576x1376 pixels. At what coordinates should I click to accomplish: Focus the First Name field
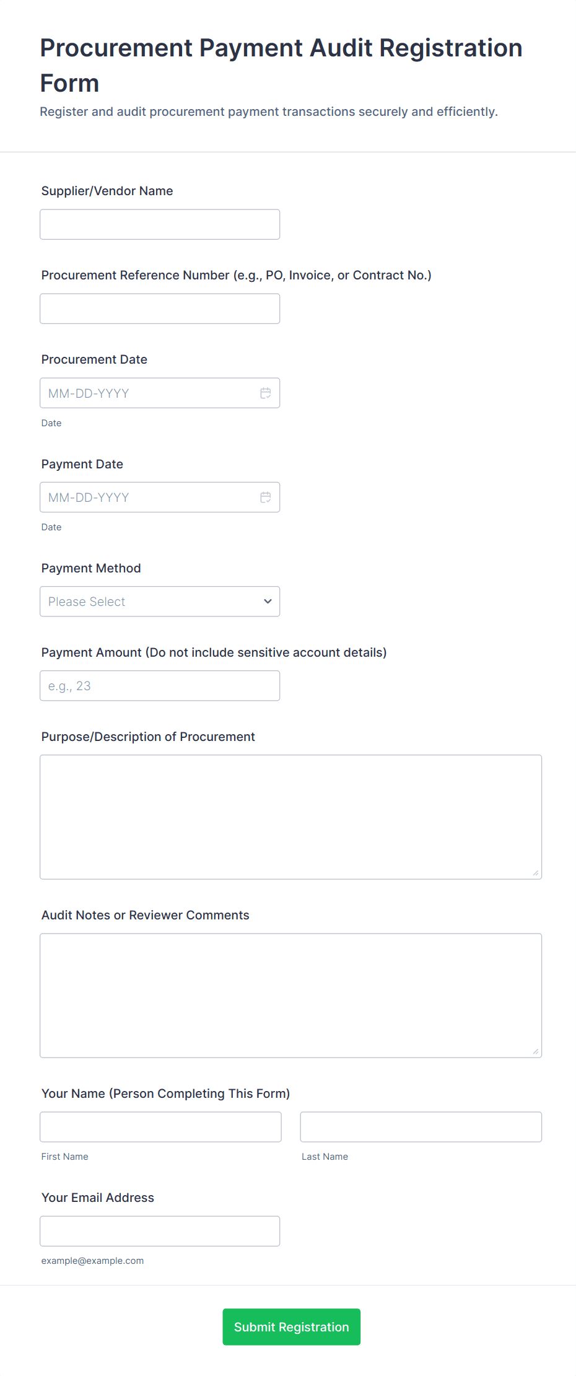pyautogui.click(x=160, y=1127)
